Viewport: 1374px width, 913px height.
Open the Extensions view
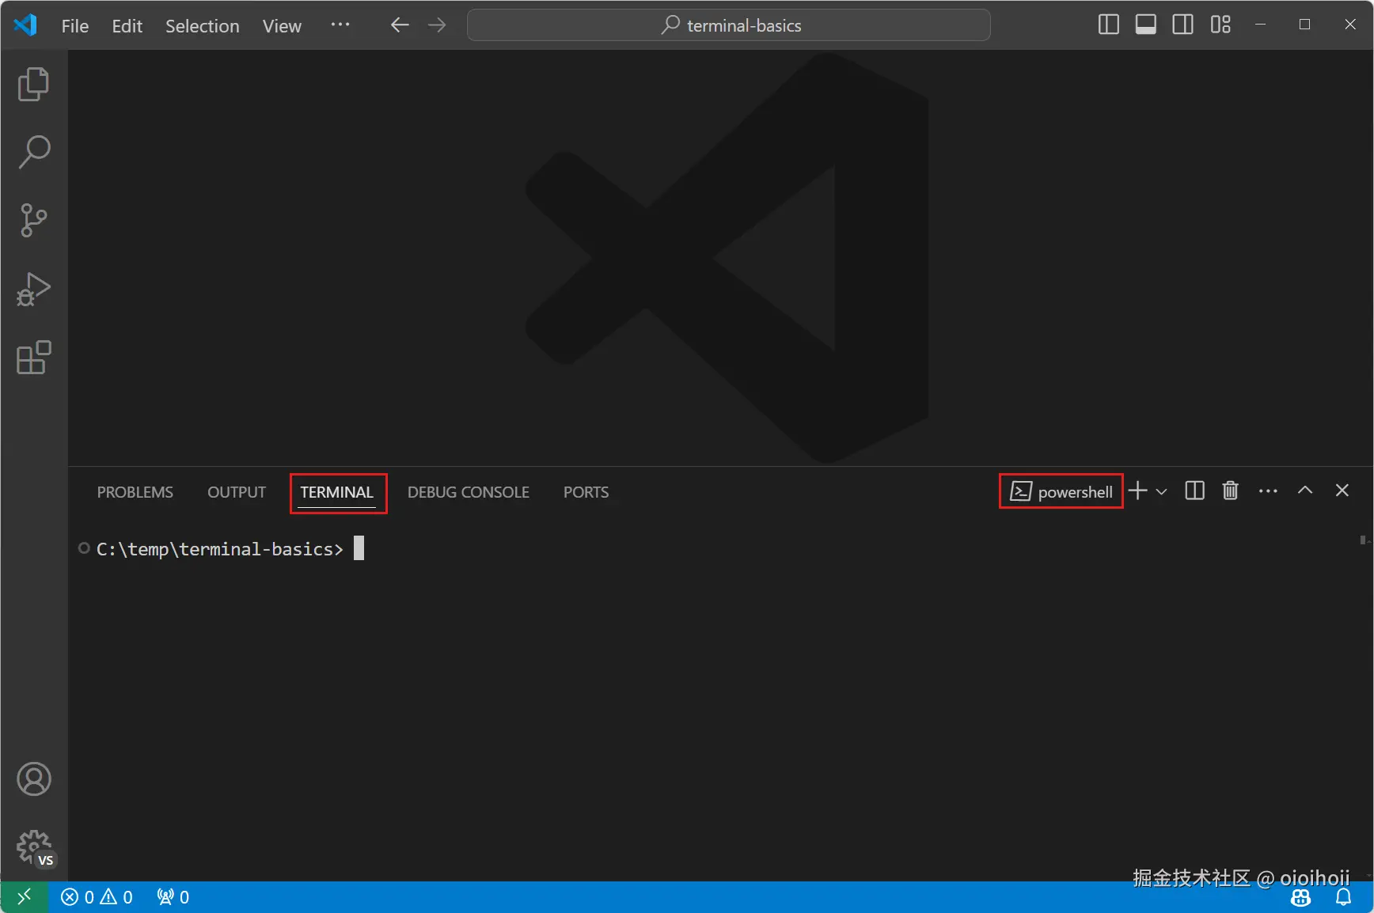[33, 358]
